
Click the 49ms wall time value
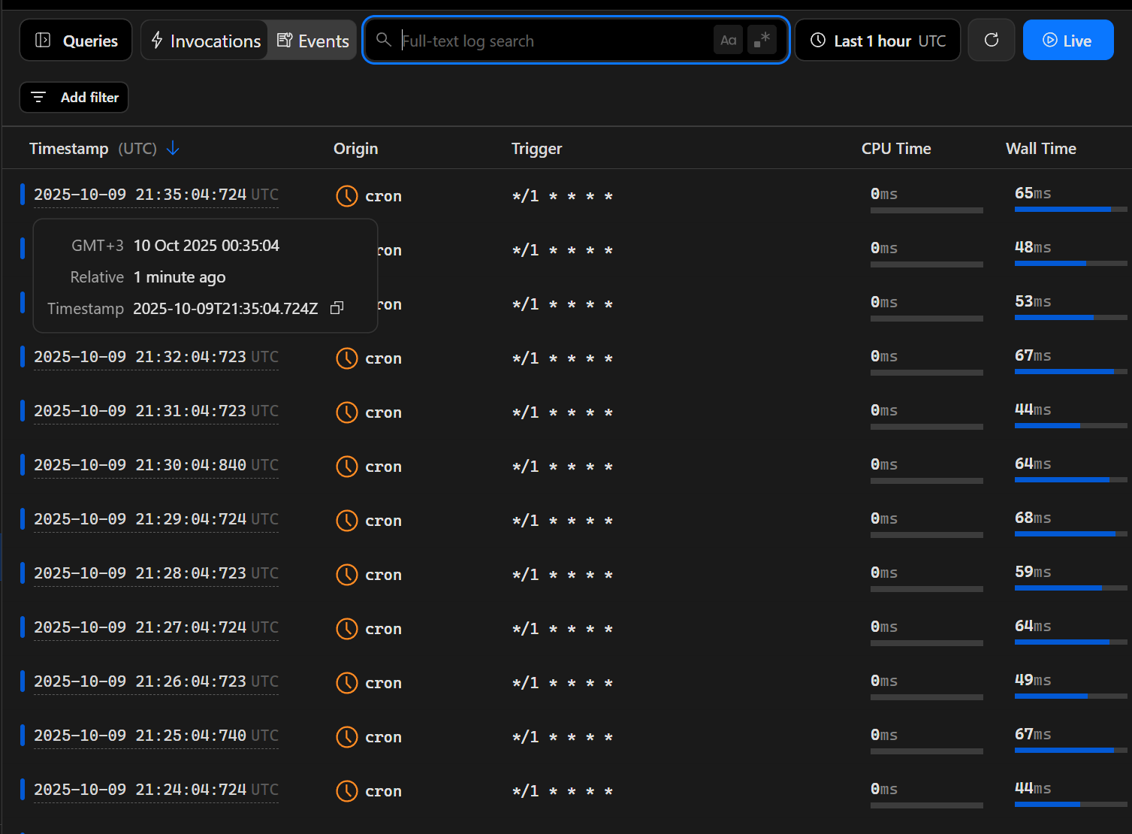tap(1033, 680)
